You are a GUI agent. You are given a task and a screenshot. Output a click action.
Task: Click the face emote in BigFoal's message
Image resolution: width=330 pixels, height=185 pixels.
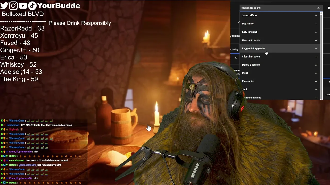pos(22,129)
